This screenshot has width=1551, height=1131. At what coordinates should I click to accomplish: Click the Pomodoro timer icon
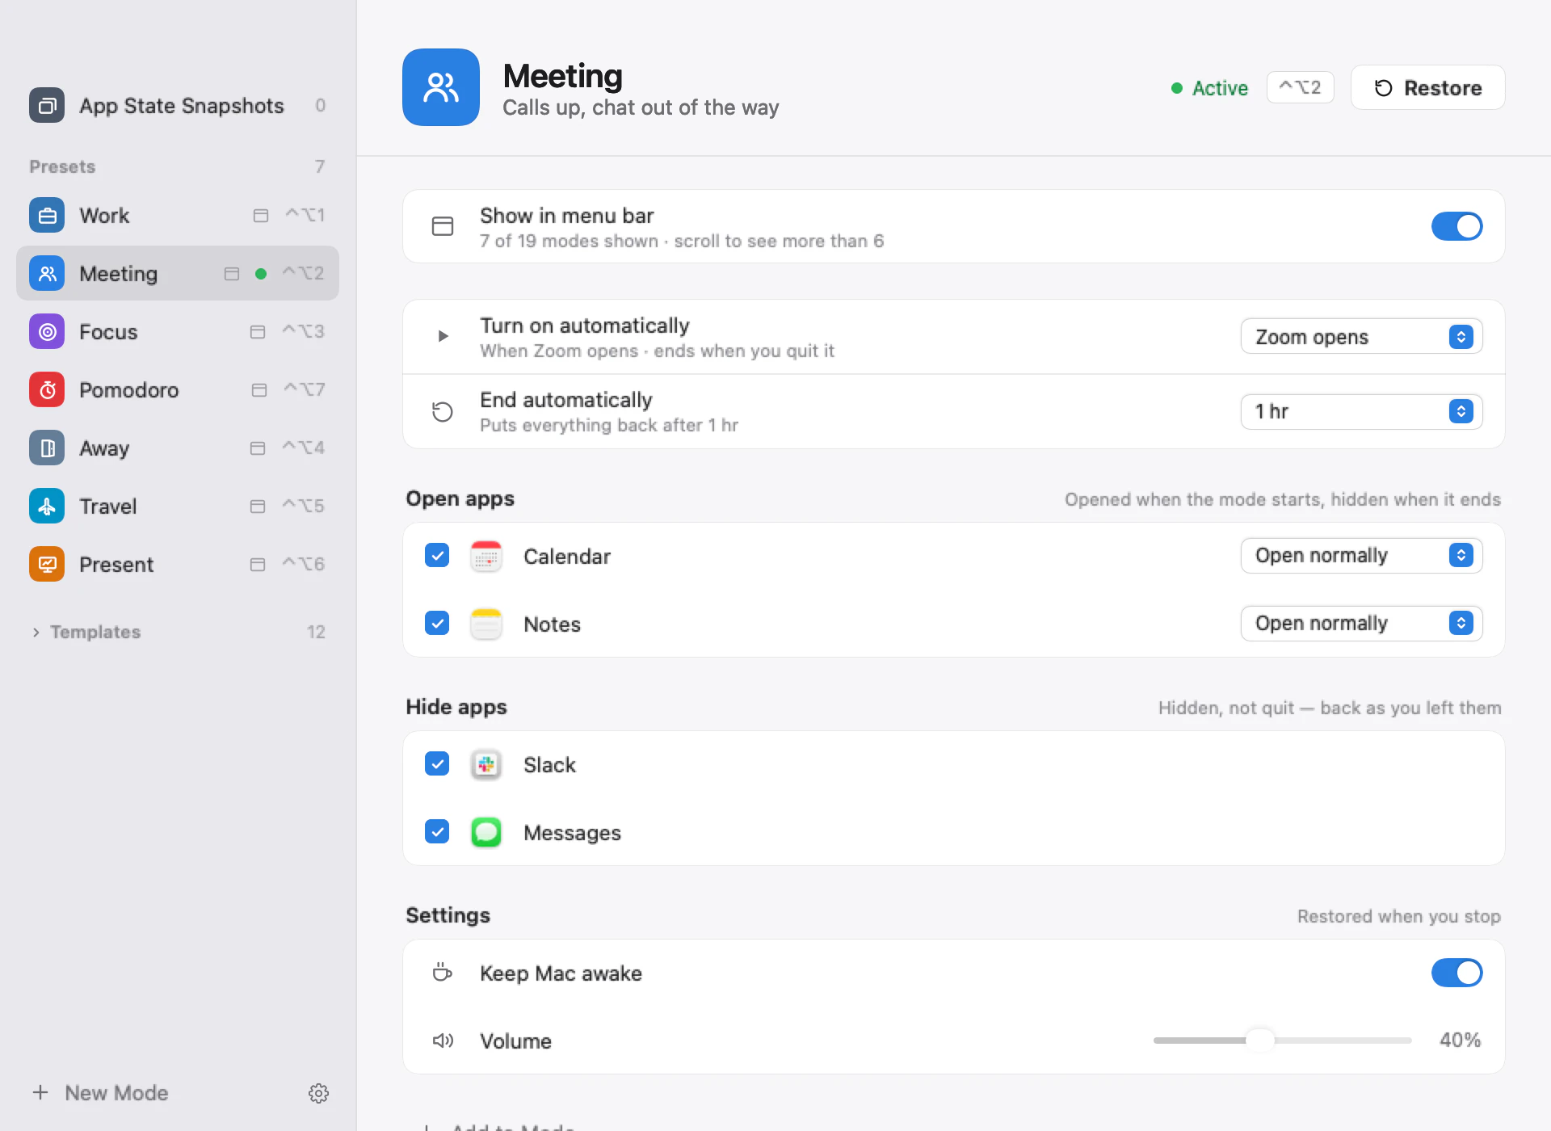[47, 389]
